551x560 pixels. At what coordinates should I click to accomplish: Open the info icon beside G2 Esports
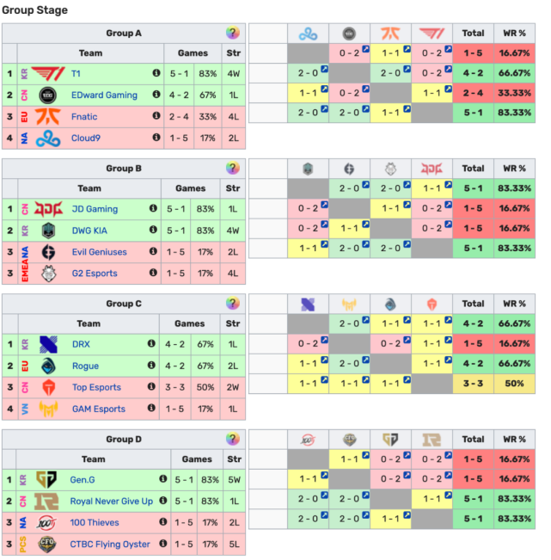[155, 274]
